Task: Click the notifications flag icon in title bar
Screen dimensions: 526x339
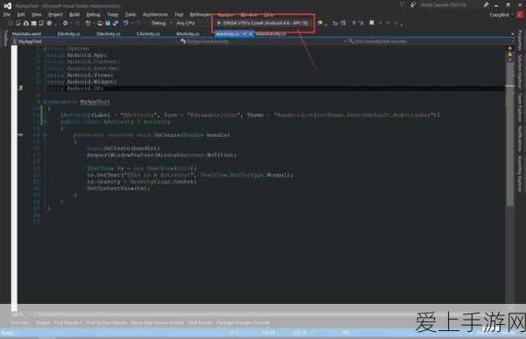Action: [402, 4]
